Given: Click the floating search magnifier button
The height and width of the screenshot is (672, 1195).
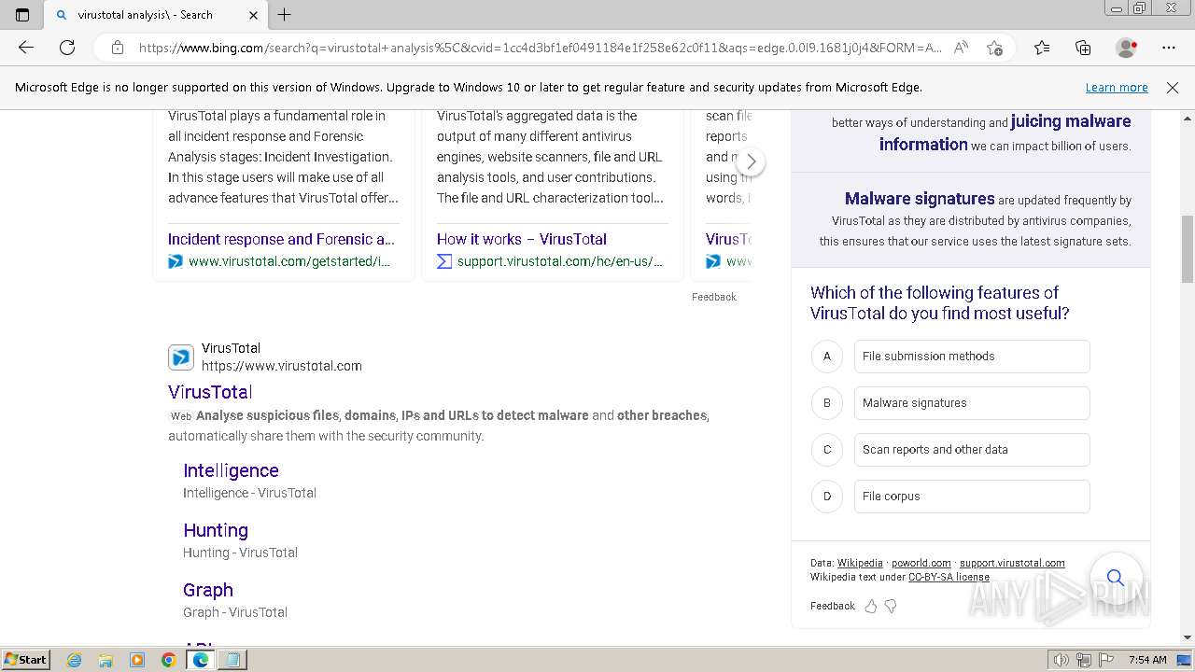Looking at the screenshot, I should click(1116, 578).
